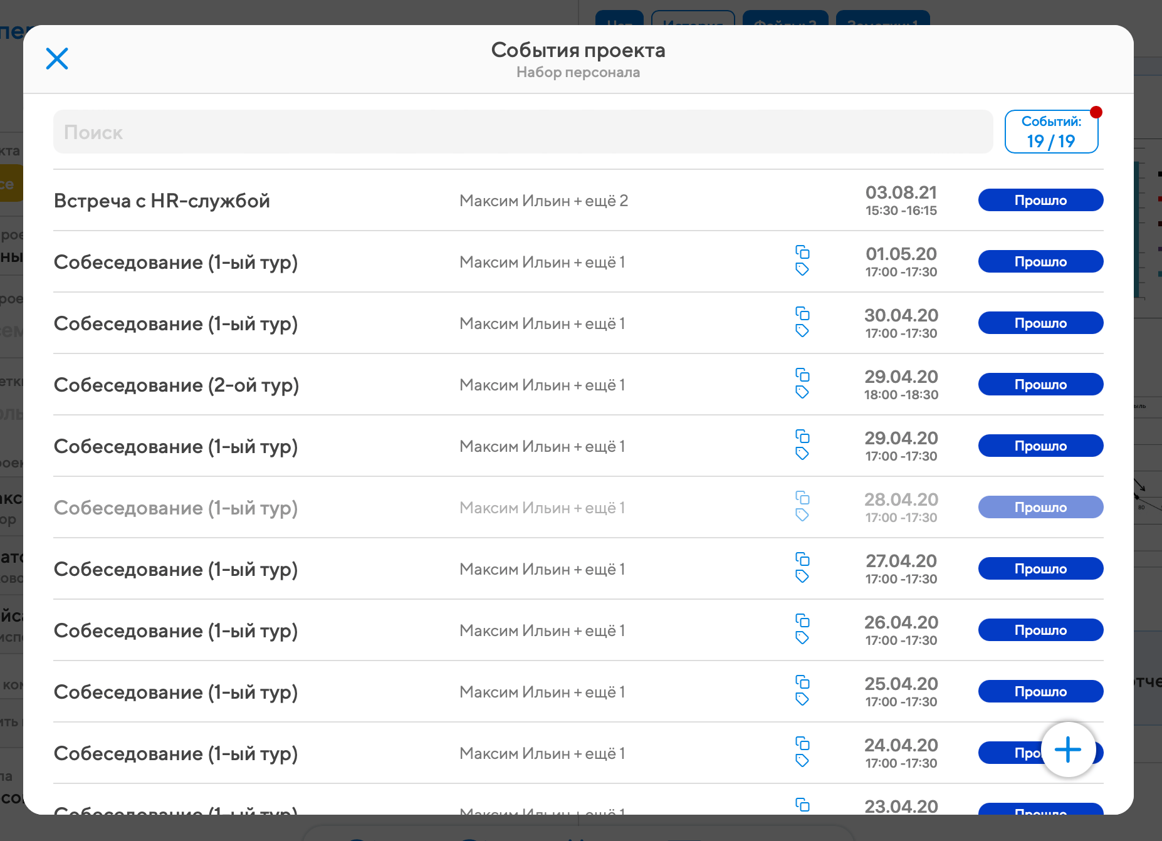Close the События проекта dialog
This screenshot has height=841, width=1162.
click(57, 59)
